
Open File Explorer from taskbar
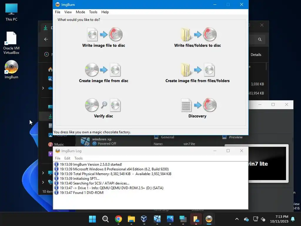pyautogui.click(x=131, y=219)
